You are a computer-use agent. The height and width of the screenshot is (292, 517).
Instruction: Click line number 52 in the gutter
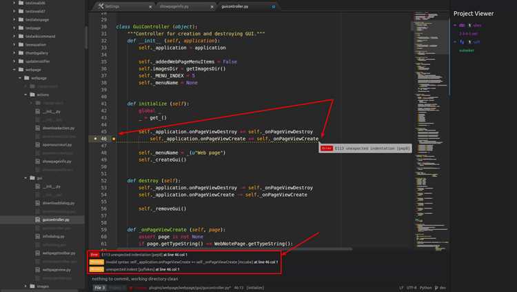pyautogui.click(x=104, y=181)
